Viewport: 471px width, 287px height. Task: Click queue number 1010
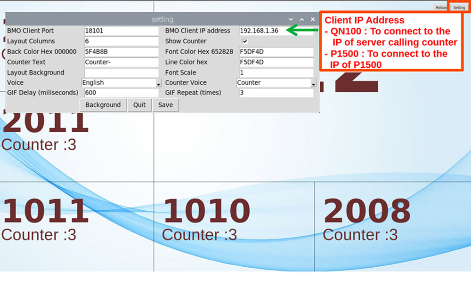(x=207, y=211)
